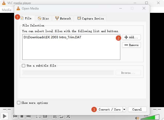The image size is (164, 120).
Task: Click the Stop playback button
Action: (x=22, y=116)
